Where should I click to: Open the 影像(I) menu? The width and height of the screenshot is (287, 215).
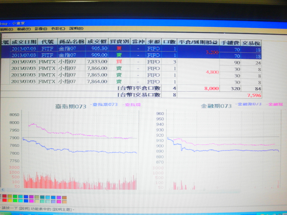41,29
